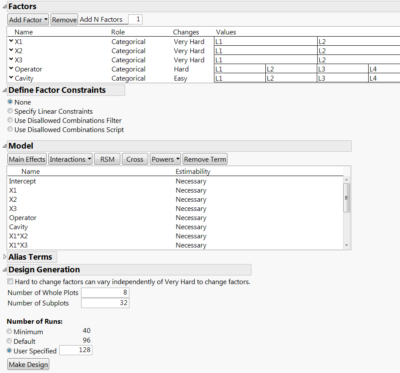
Task: Click the Number of Whole Plots input field
Action: click(105, 292)
